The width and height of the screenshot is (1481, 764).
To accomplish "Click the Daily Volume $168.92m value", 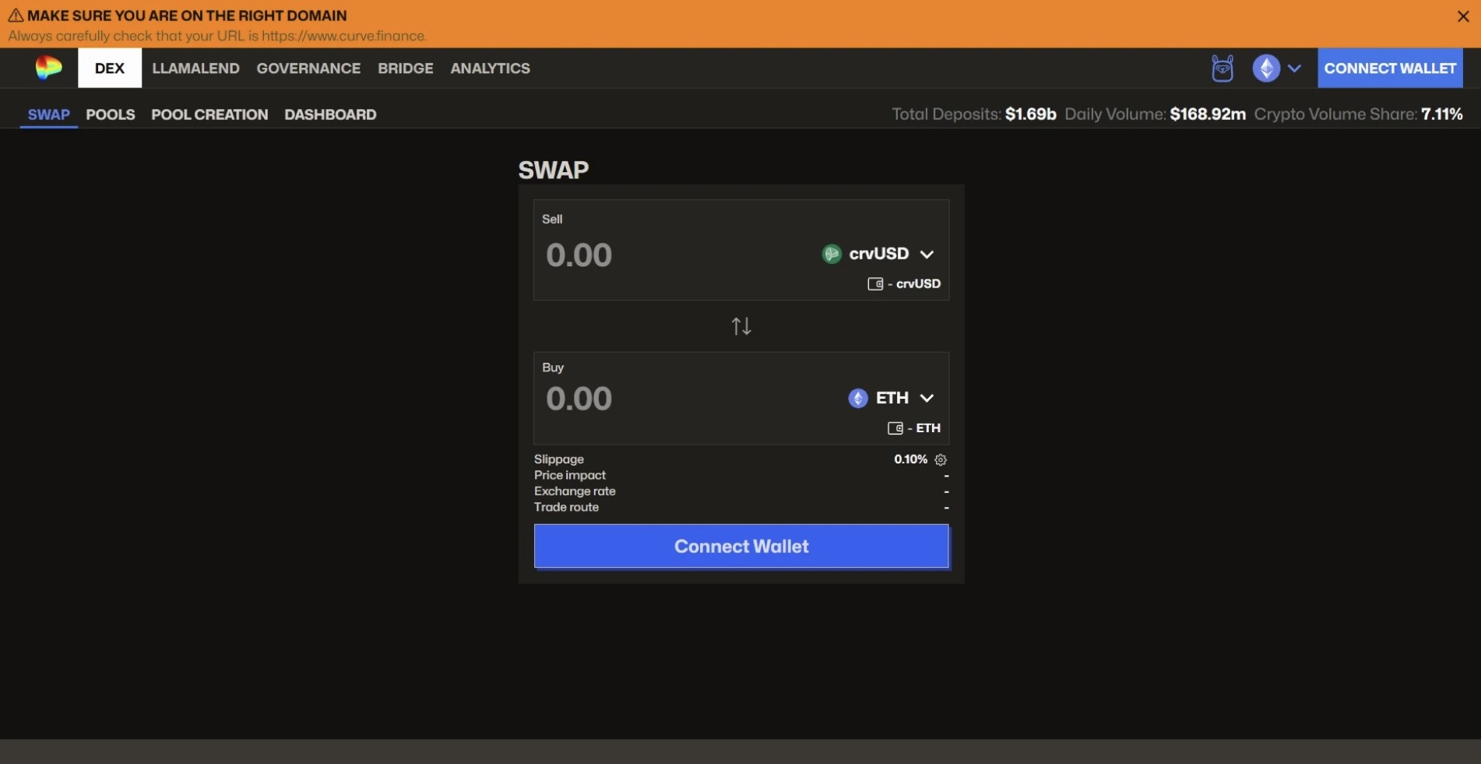I will pos(1208,114).
